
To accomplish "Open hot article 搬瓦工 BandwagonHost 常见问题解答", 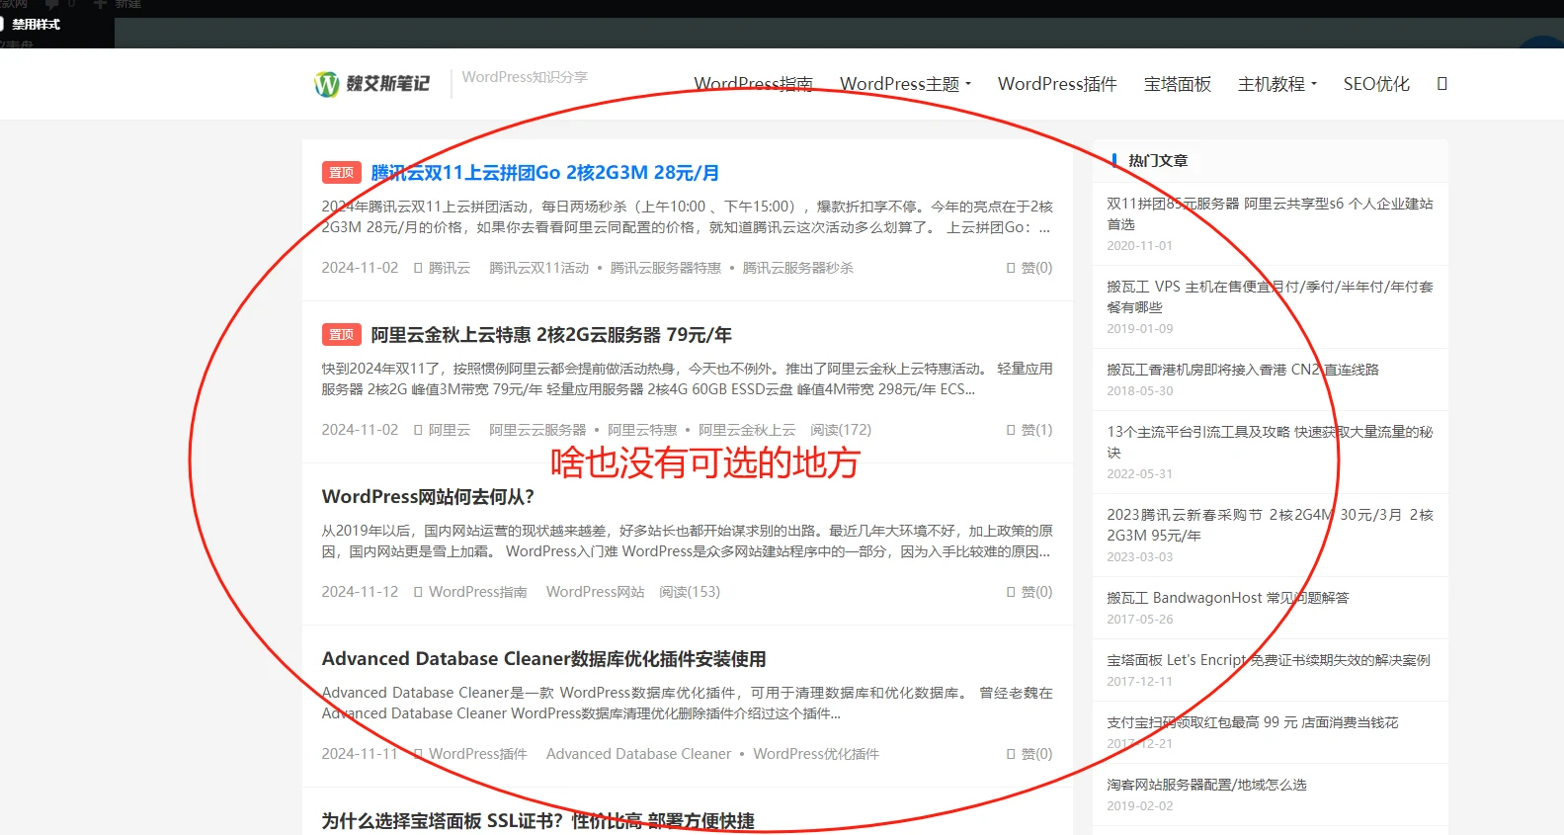I will click(x=1227, y=598).
